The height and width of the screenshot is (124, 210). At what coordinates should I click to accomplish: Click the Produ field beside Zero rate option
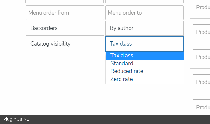(x=202, y=82)
